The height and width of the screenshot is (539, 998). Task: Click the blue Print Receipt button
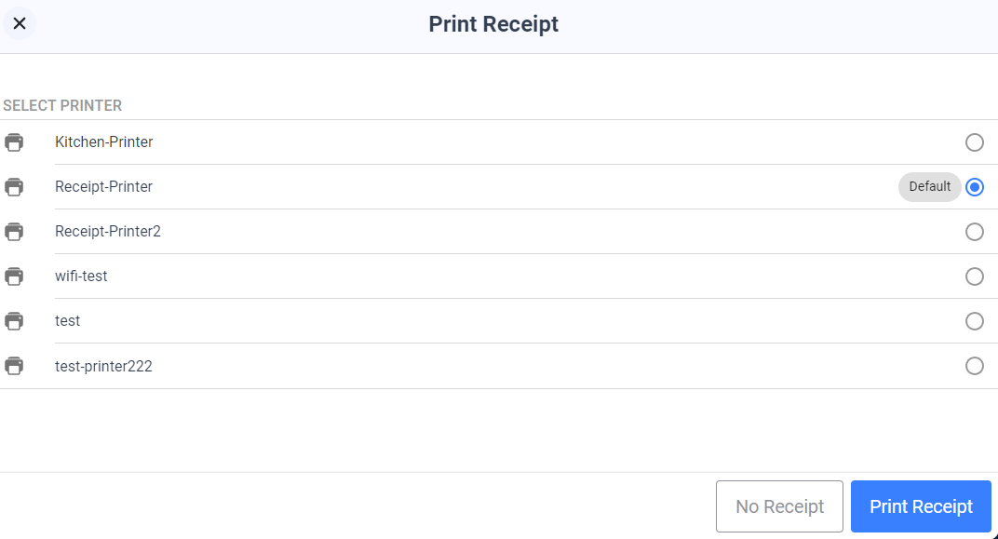pyautogui.click(x=921, y=506)
